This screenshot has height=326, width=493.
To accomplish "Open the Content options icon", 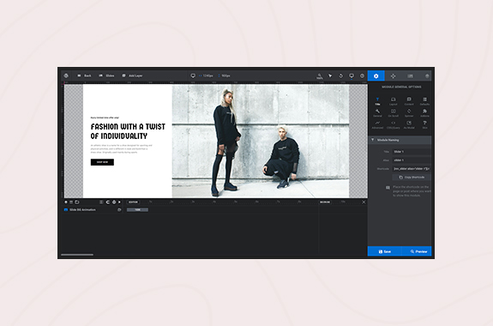I will pos(409,101).
